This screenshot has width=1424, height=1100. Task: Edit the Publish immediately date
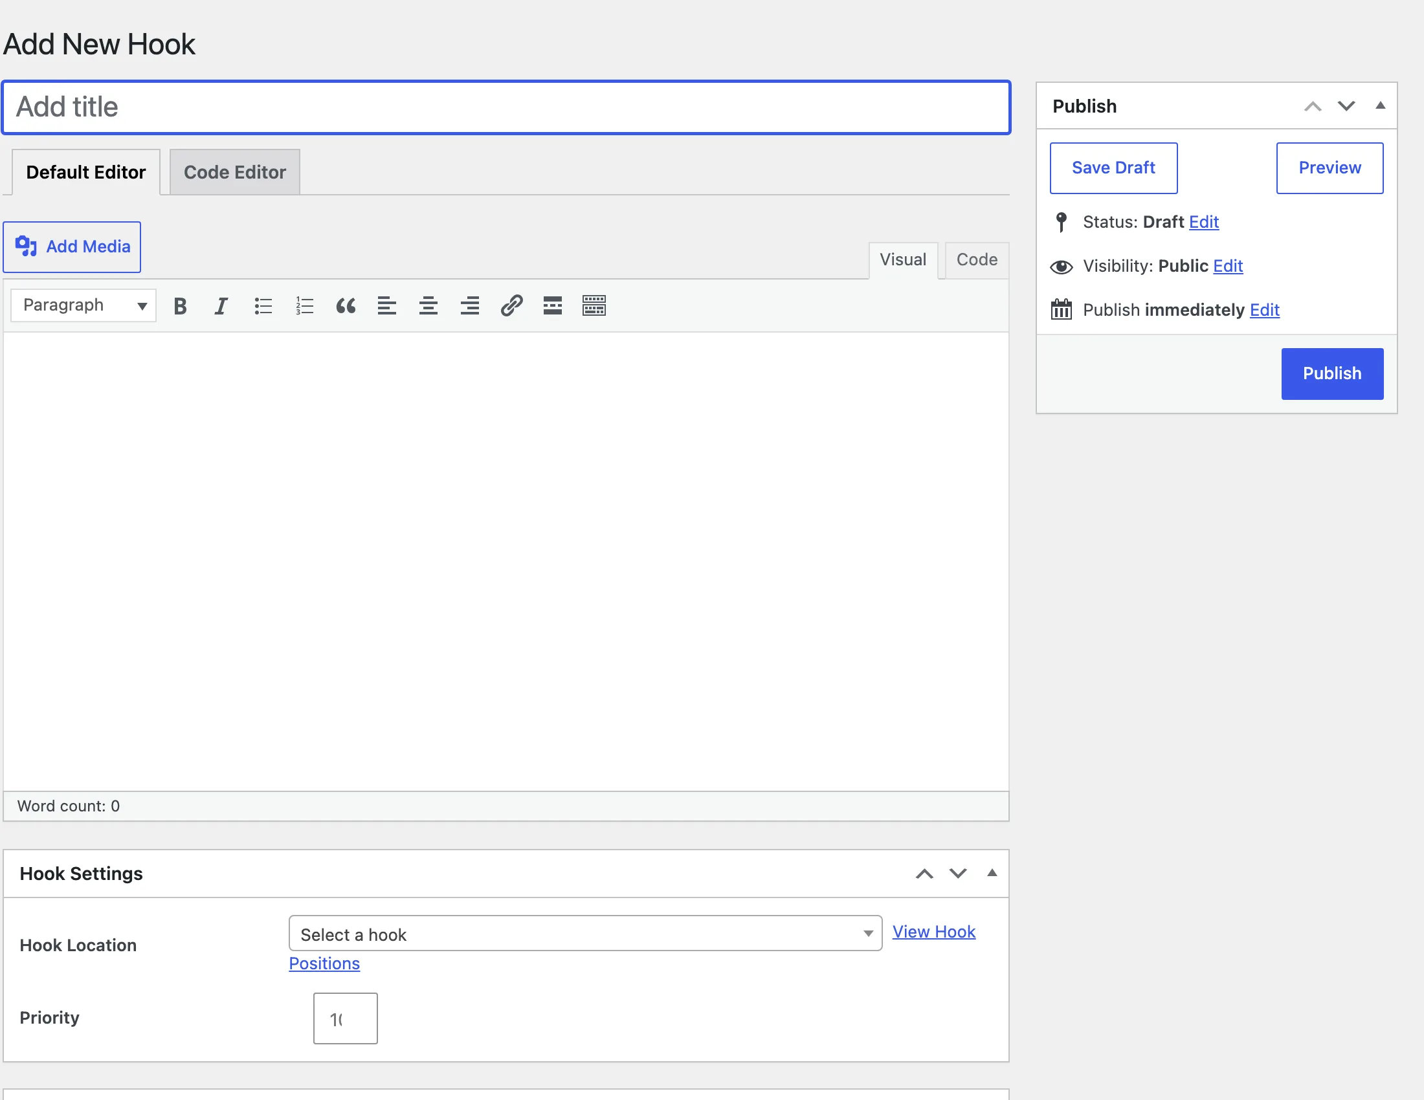(x=1264, y=310)
